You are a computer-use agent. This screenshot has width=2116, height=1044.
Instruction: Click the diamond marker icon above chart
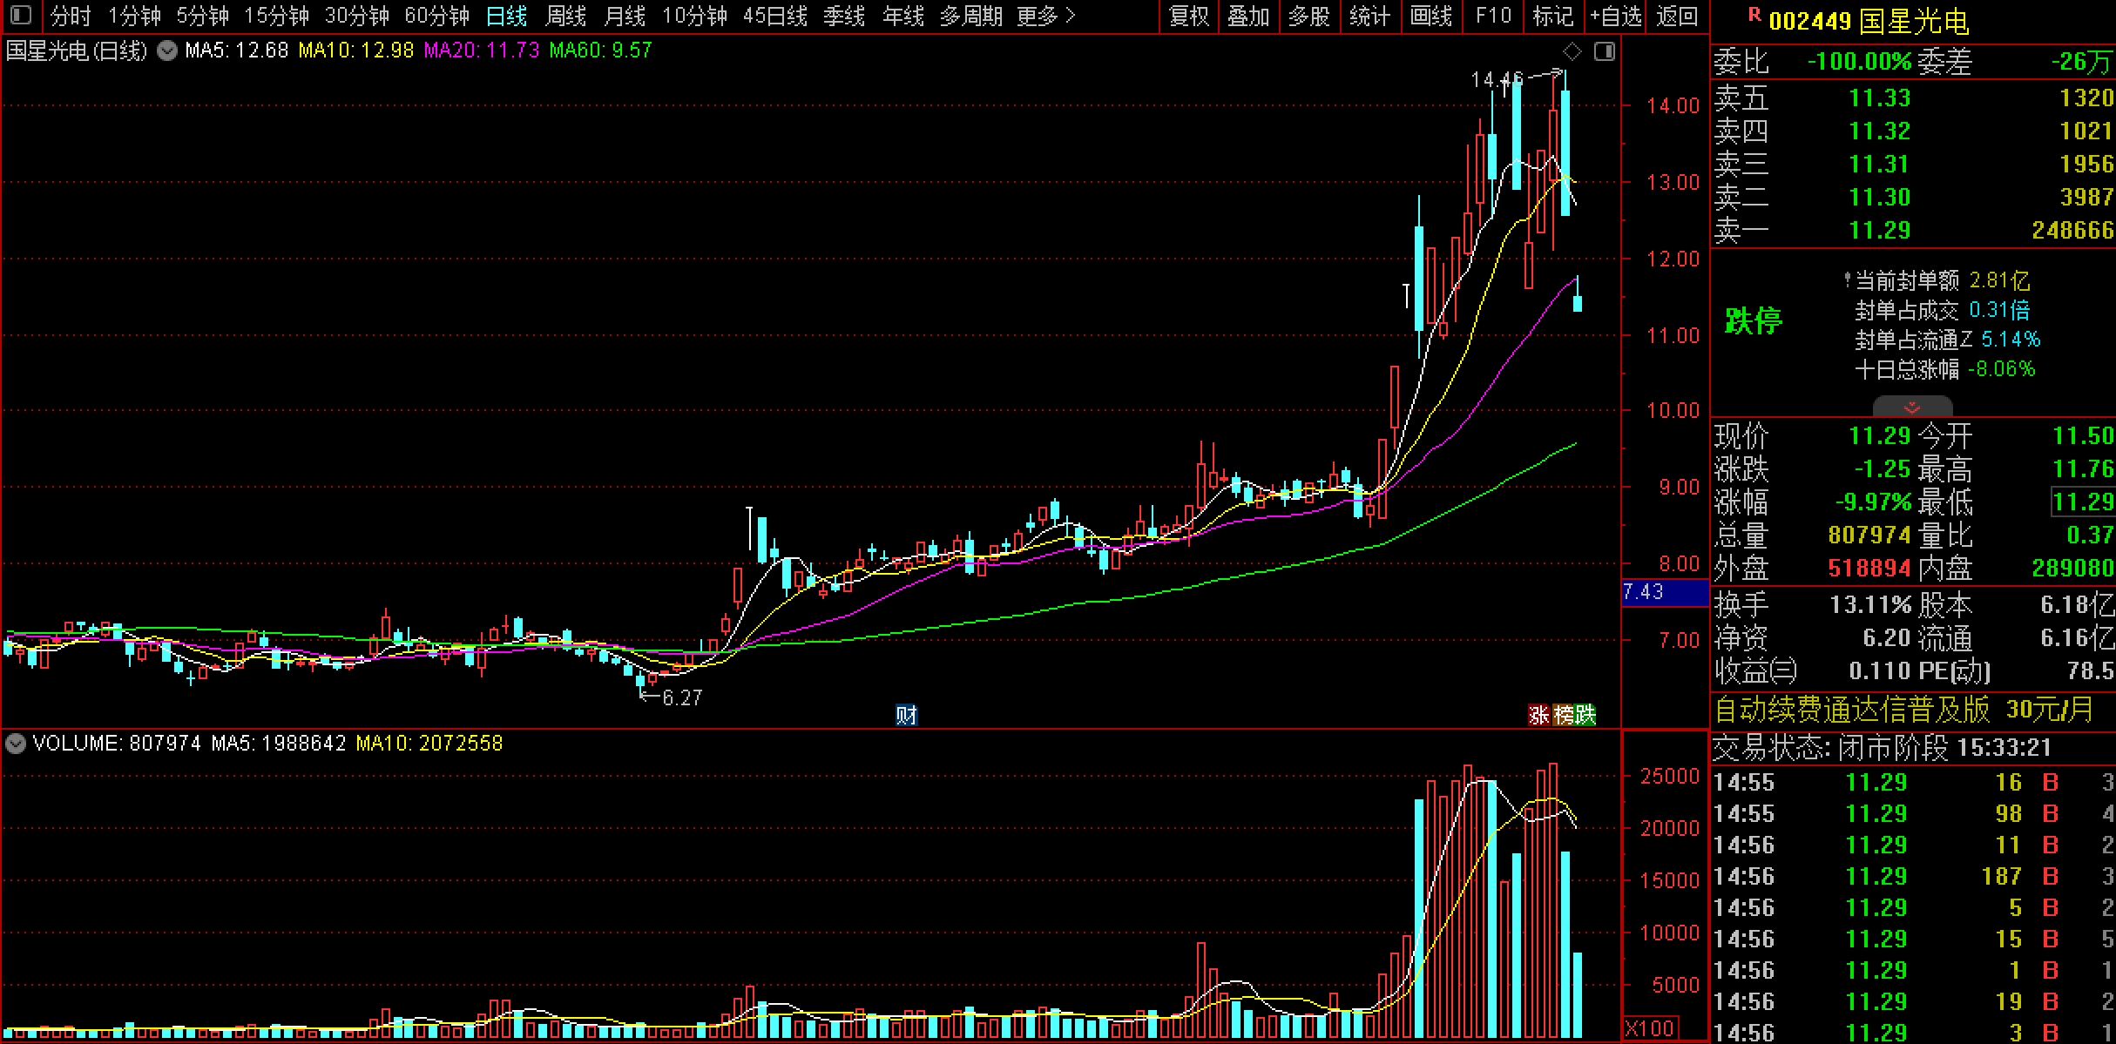[1572, 51]
